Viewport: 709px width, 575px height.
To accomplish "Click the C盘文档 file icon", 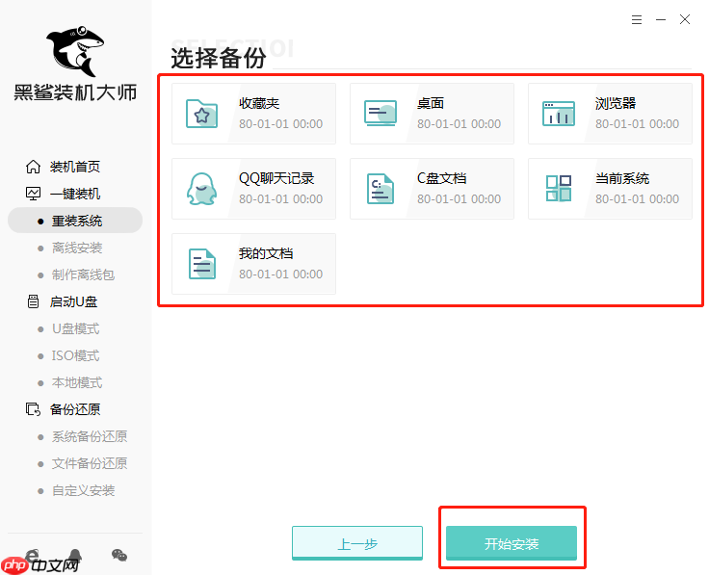I will click(x=381, y=189).
